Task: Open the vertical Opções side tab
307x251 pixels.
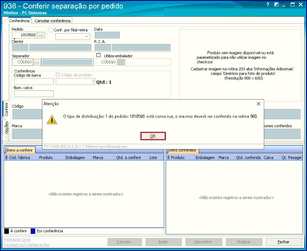Action: 6,128
